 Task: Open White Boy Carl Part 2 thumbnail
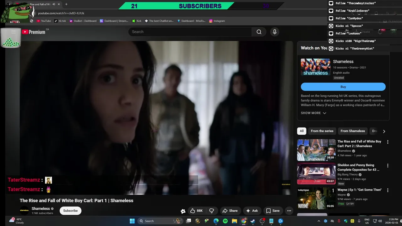click(316, 150)
